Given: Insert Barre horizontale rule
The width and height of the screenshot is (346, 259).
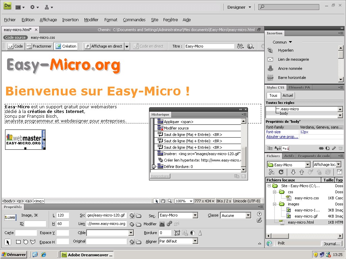Looking at the screenshot, I should [292, 78].
